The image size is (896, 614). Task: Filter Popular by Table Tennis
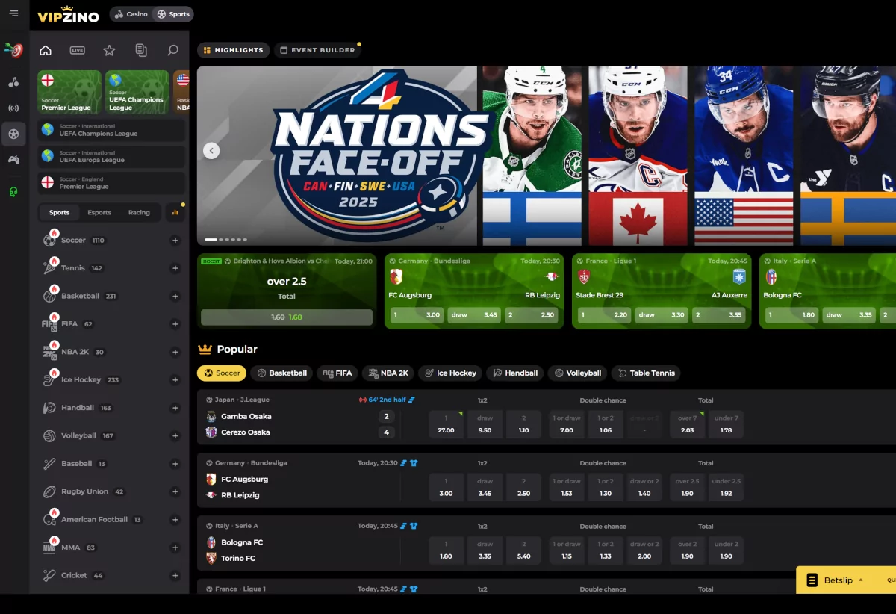[646, 373]
